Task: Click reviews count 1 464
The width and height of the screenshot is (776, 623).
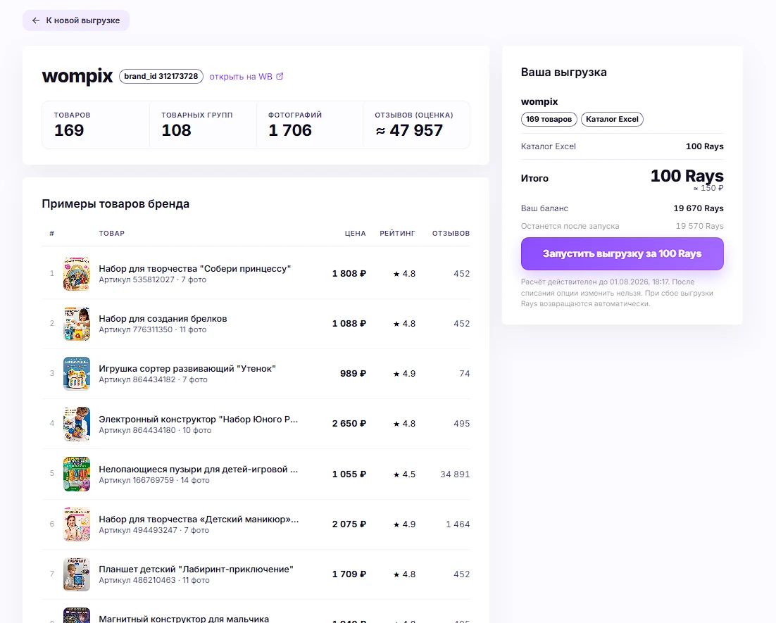Action: point(458,524)
